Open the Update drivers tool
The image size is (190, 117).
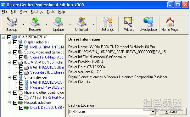58,24
